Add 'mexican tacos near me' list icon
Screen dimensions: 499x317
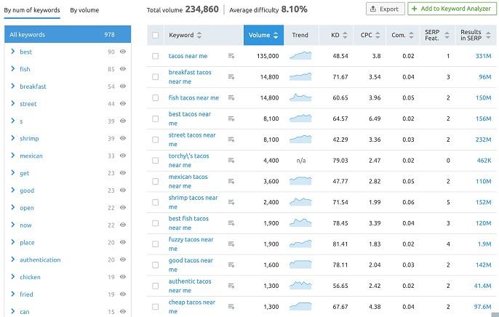click(231, 181)
